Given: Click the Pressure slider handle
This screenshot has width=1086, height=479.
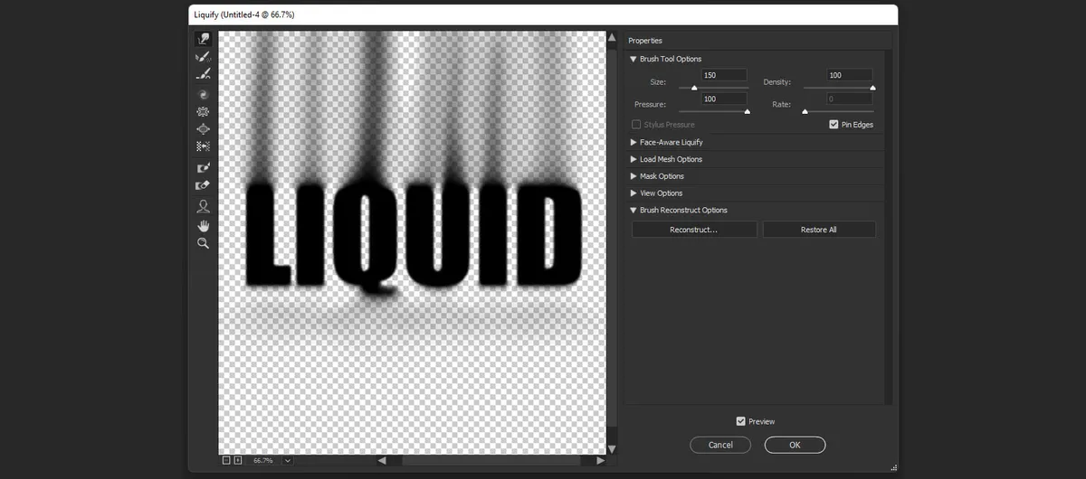Looking at the screenshot, I should coord(748,111).
